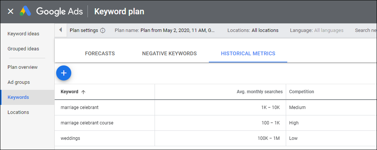Change the Locations setting from All locations
The image size is (377, 150).
click(x=253, y=30)
